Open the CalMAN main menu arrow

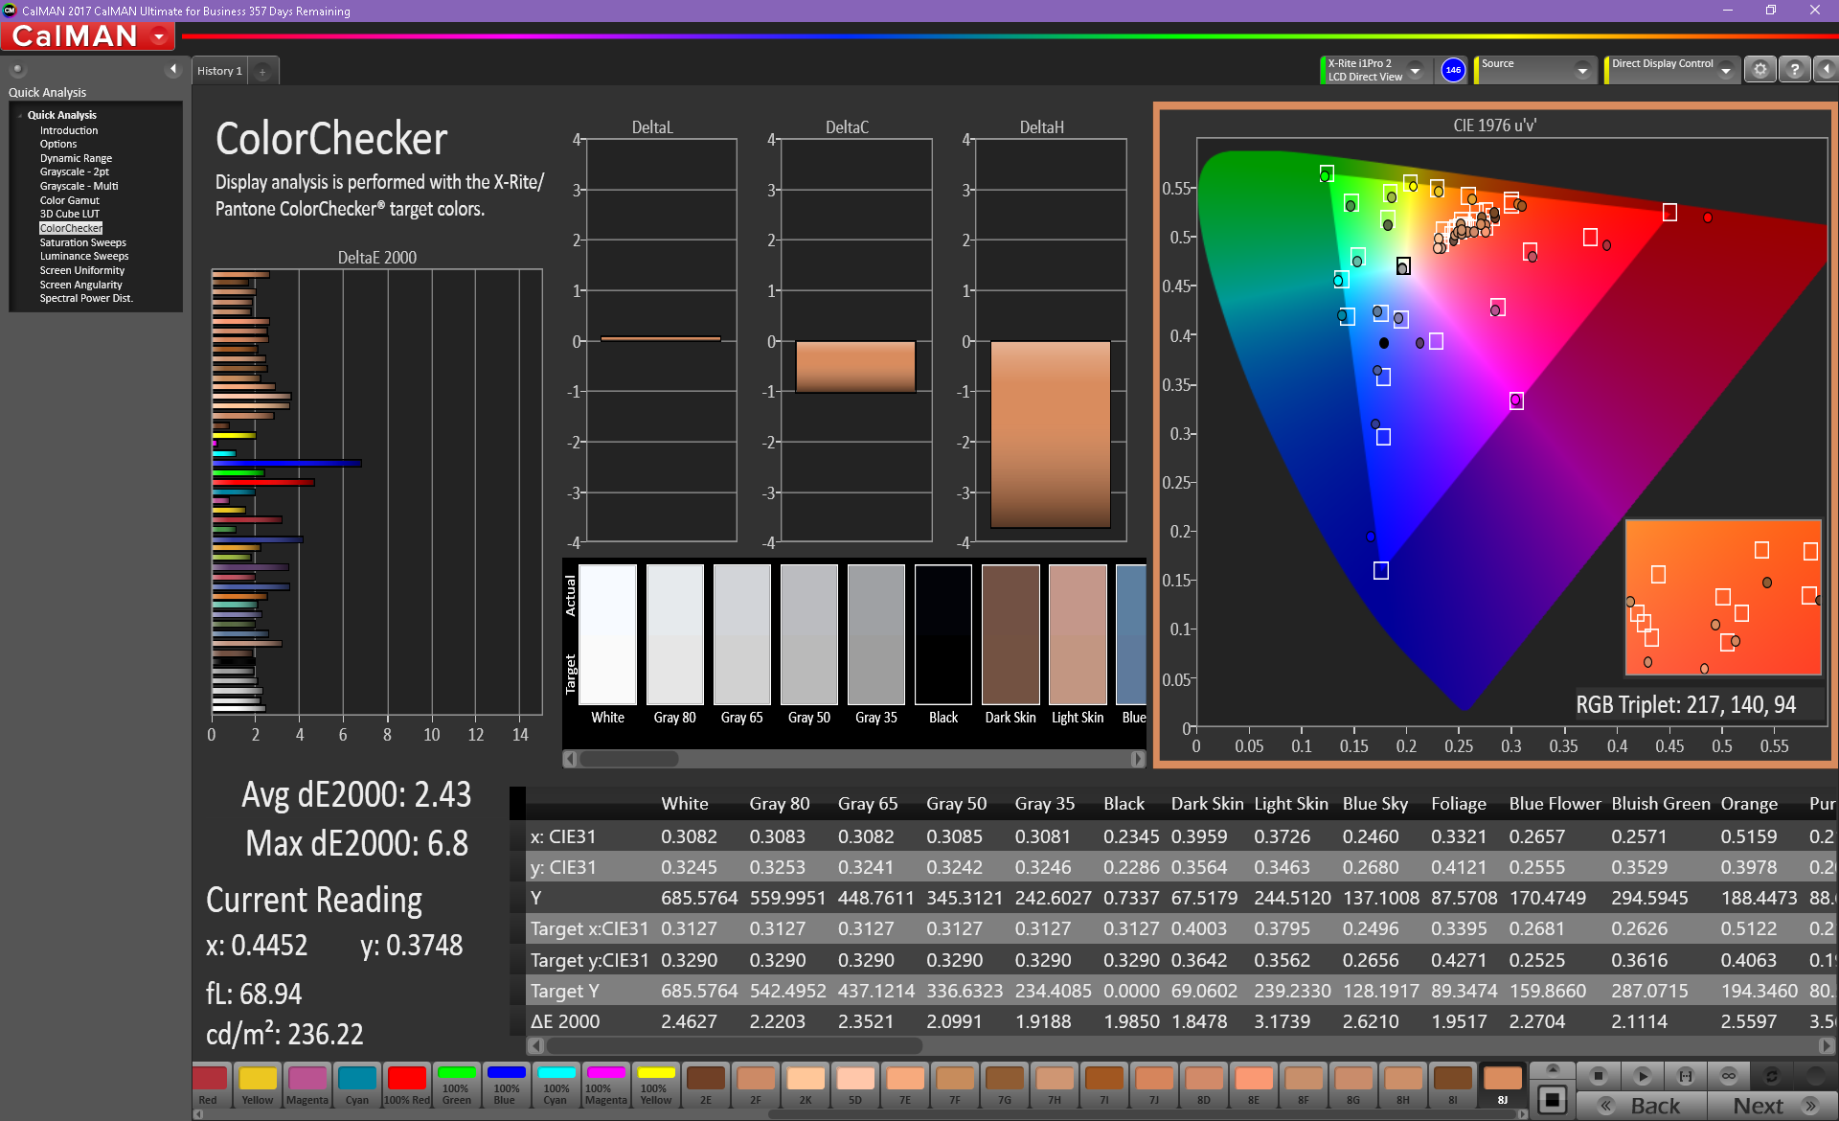pyautogui.click(x=159, y=36)
